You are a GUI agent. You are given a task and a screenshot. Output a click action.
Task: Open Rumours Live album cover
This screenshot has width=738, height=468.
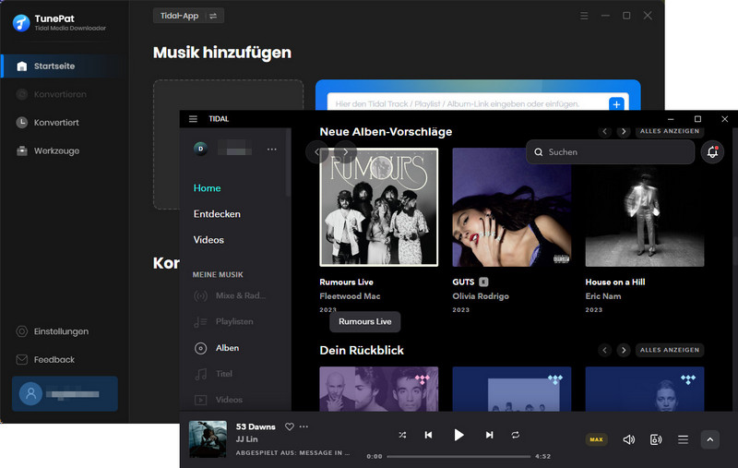pyautogui.click(x=379, y=207)
